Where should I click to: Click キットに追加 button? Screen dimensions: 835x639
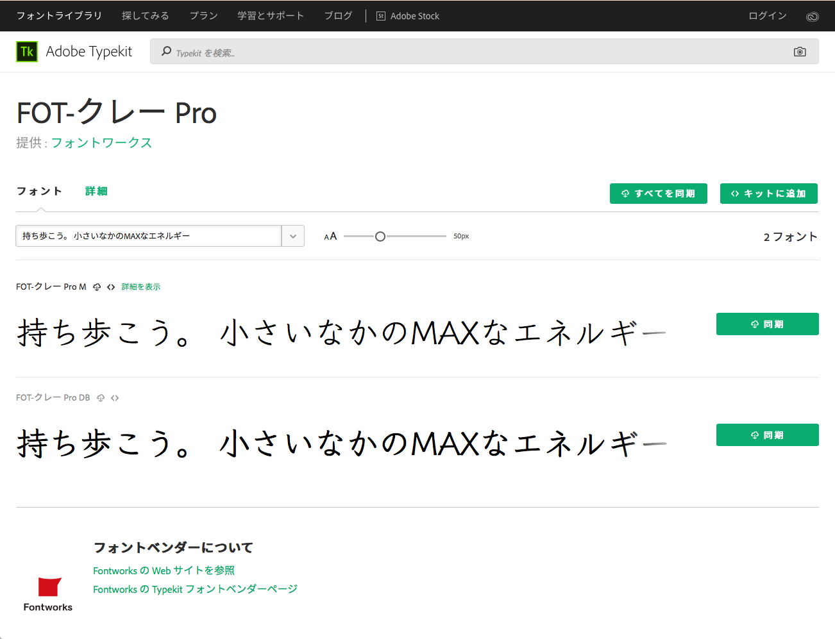(x=769, y=194)
